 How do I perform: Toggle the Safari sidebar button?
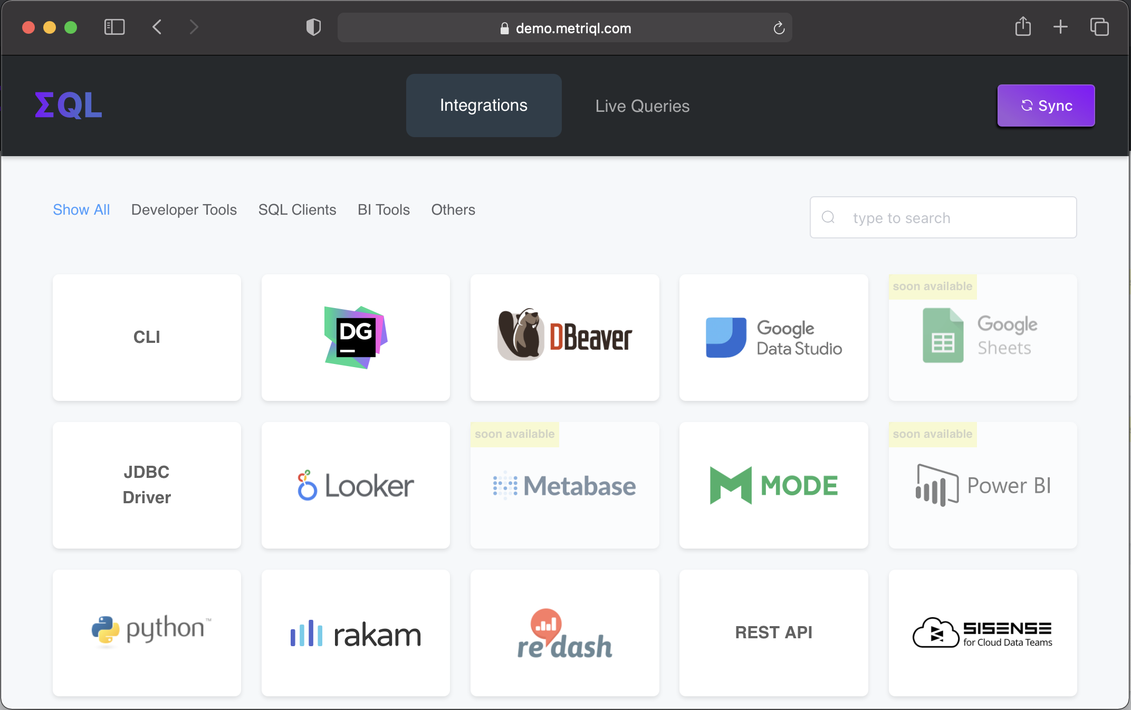(x=114, y=27)
